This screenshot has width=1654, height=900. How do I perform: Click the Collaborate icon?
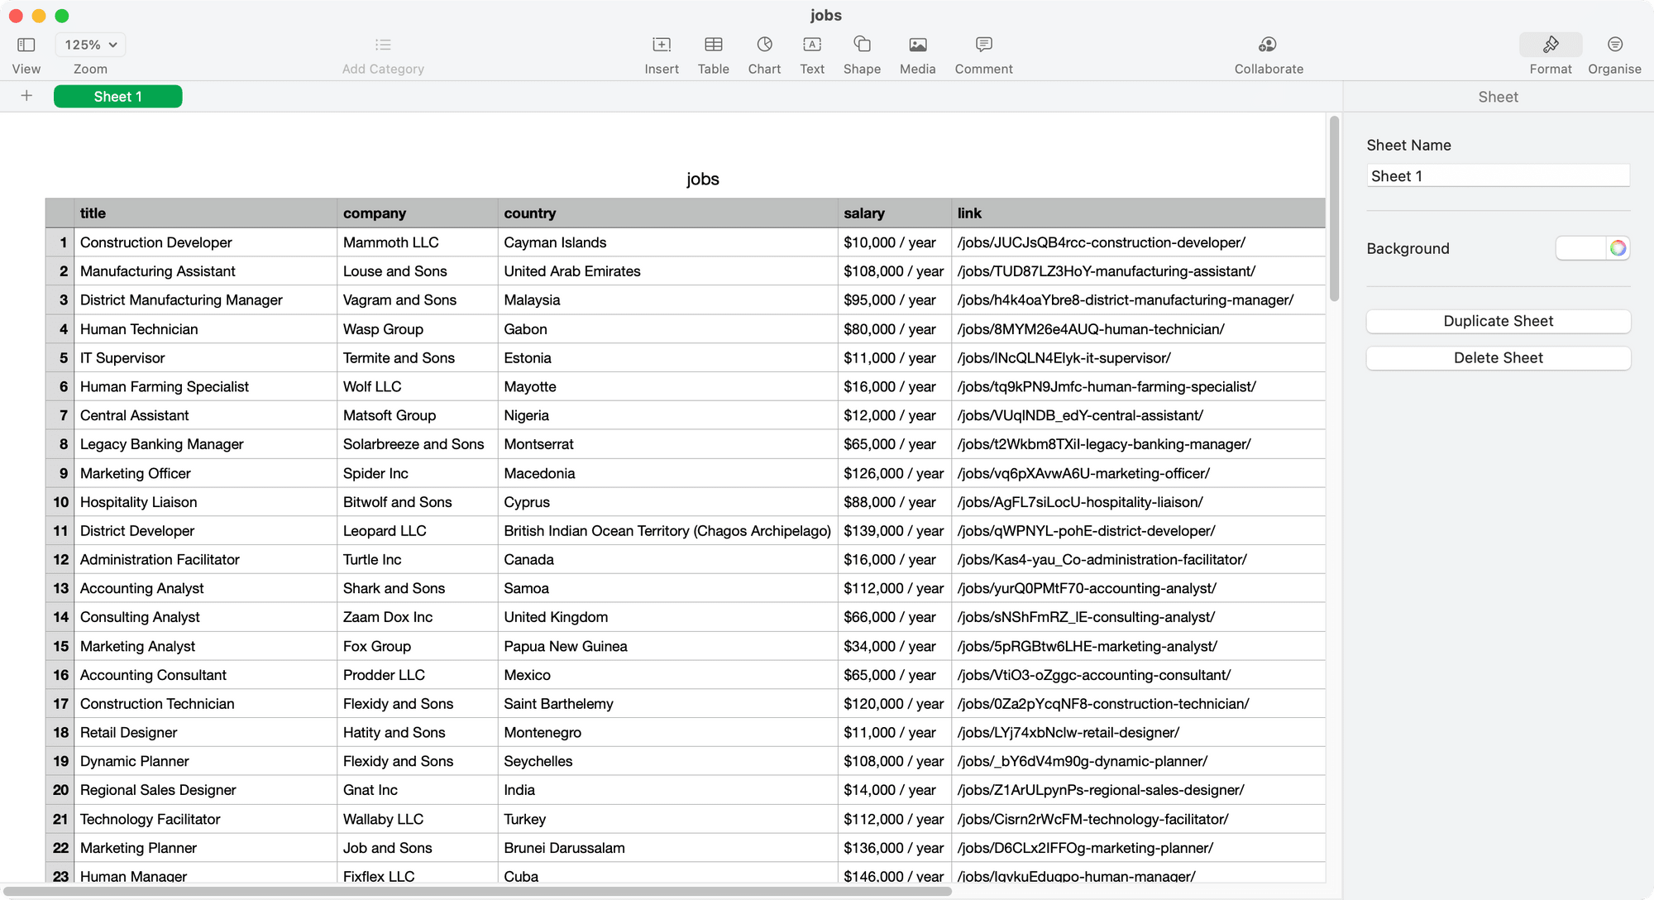[1268, 45]
